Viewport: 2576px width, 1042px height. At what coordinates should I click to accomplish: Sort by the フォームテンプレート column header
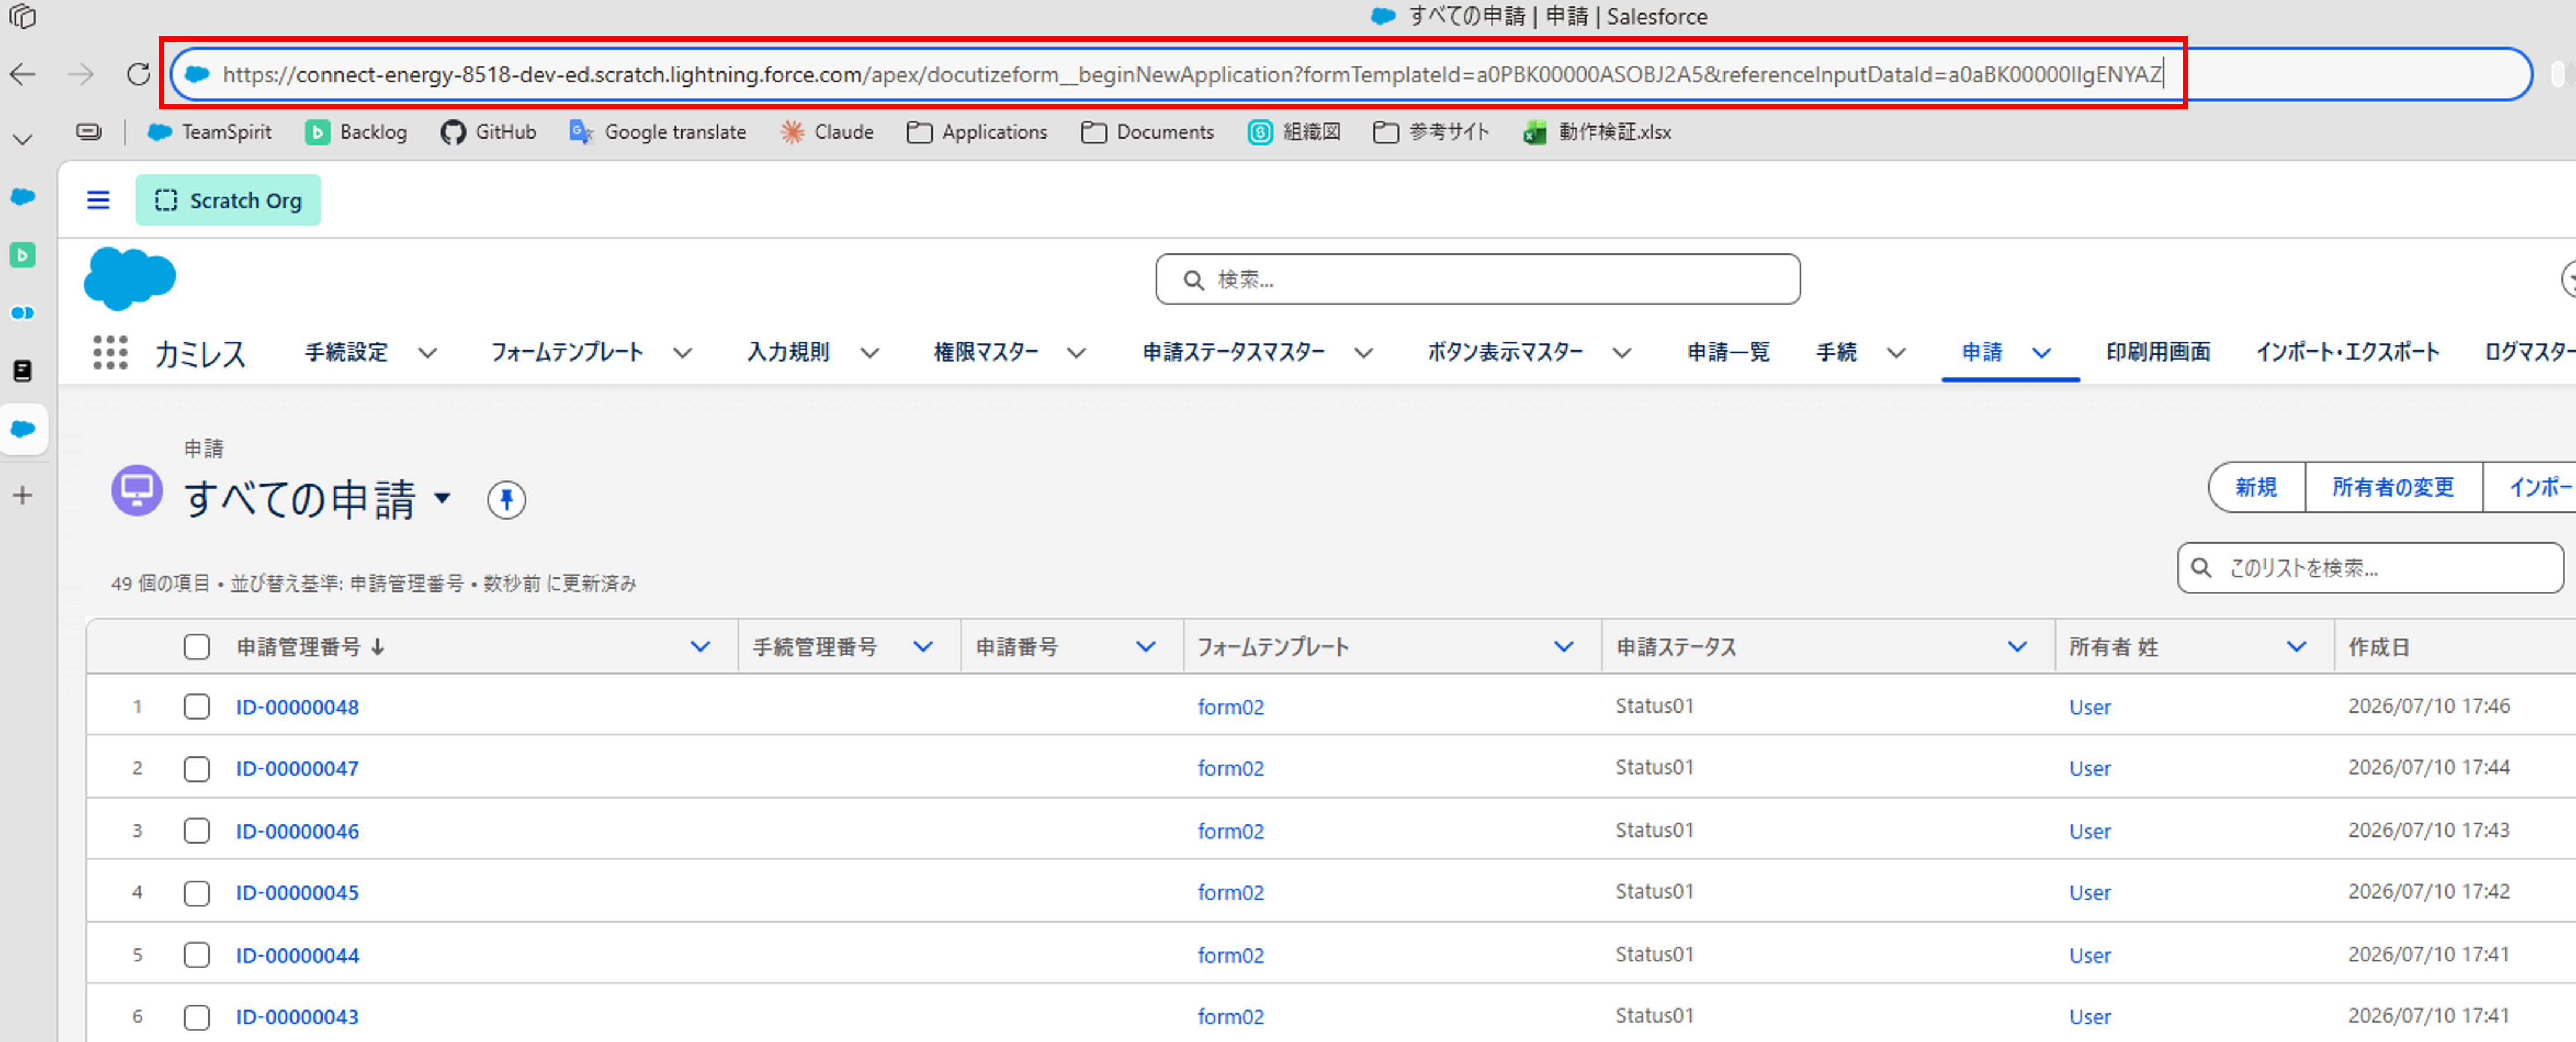[1273, 648]
